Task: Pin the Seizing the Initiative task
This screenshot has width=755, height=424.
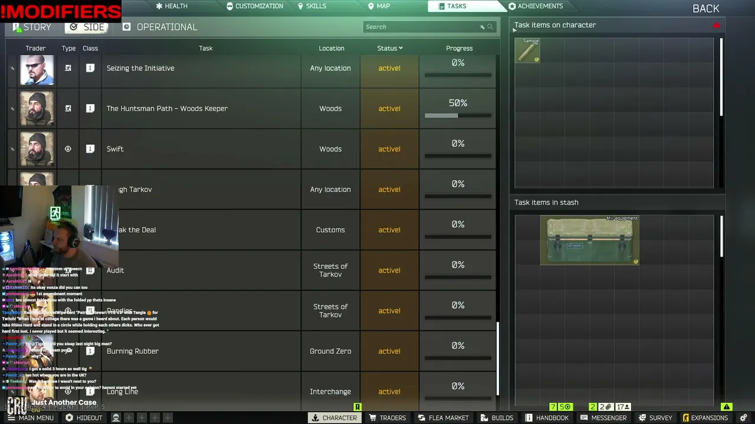Action: [12, 68]
